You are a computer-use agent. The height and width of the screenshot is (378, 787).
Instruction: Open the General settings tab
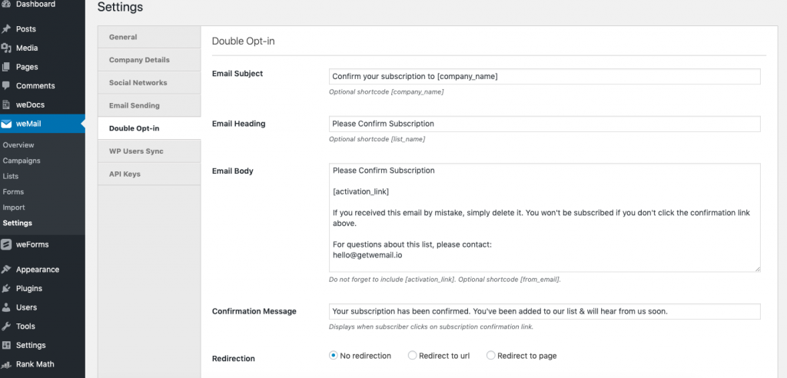(149, 37)
